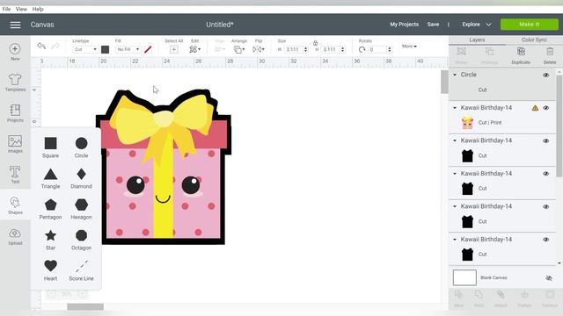Open the Arrange dropdown
Viewport: 563px width, 316px height.
(x=239, y=49)
